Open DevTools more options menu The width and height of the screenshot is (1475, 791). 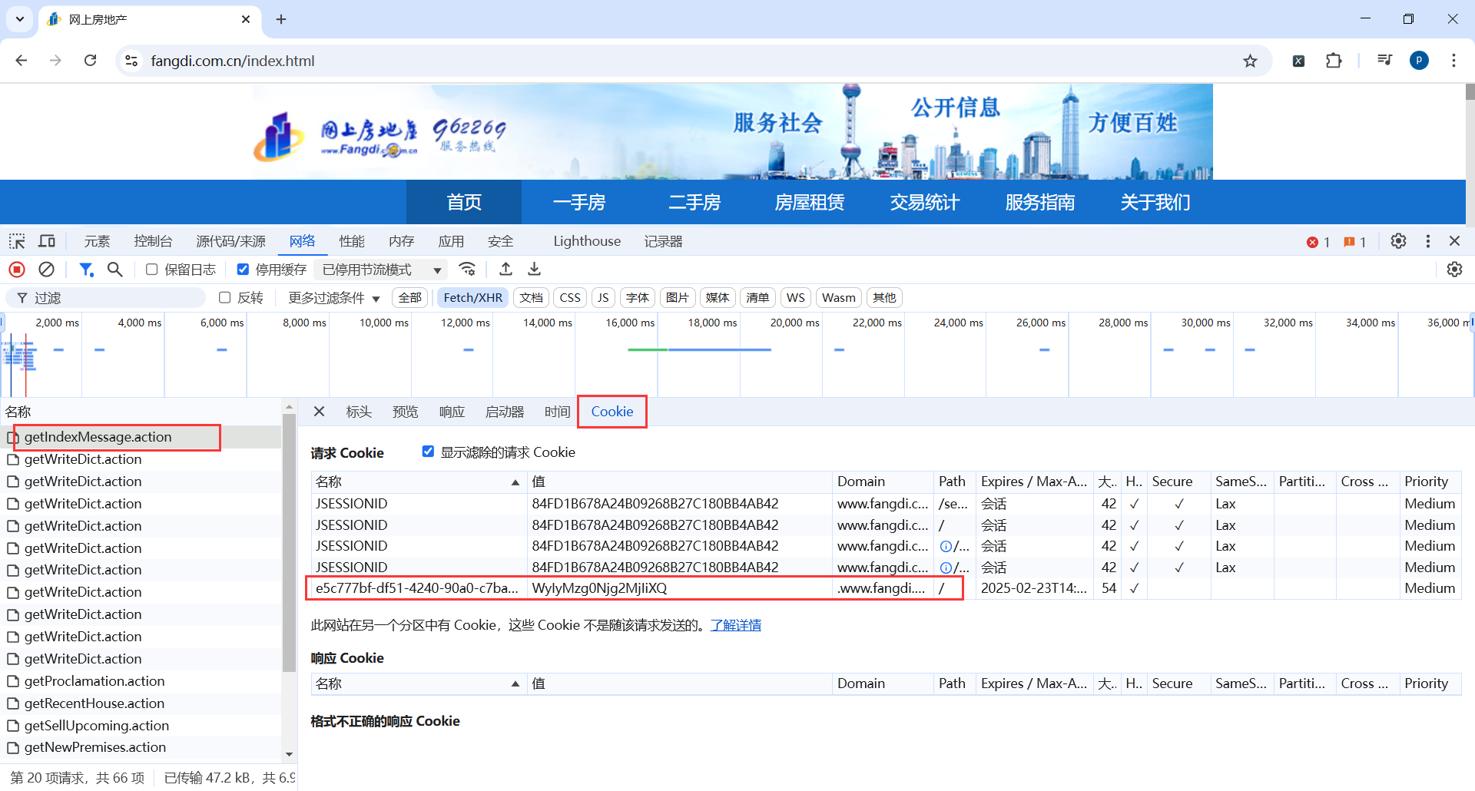point(1428,241)
